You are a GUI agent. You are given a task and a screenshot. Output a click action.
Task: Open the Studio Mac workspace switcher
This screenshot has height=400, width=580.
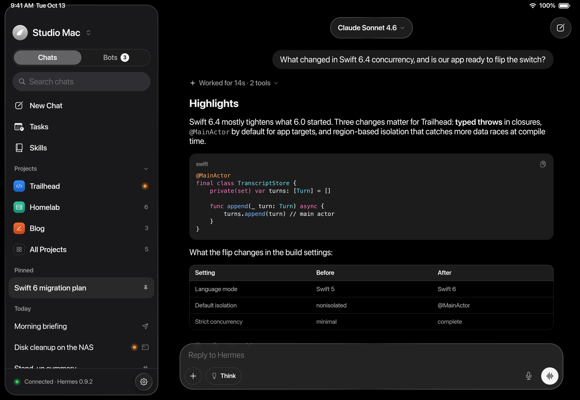click(x=88, y=33)
